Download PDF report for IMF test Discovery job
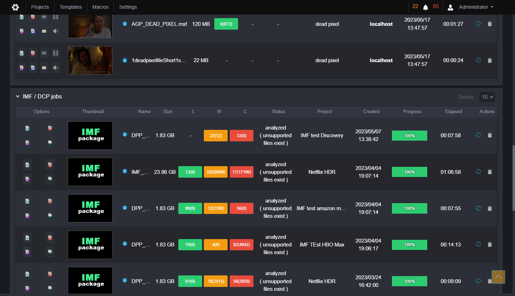The height and width of the screenshot is (296, 515). [x=50, y=128]
